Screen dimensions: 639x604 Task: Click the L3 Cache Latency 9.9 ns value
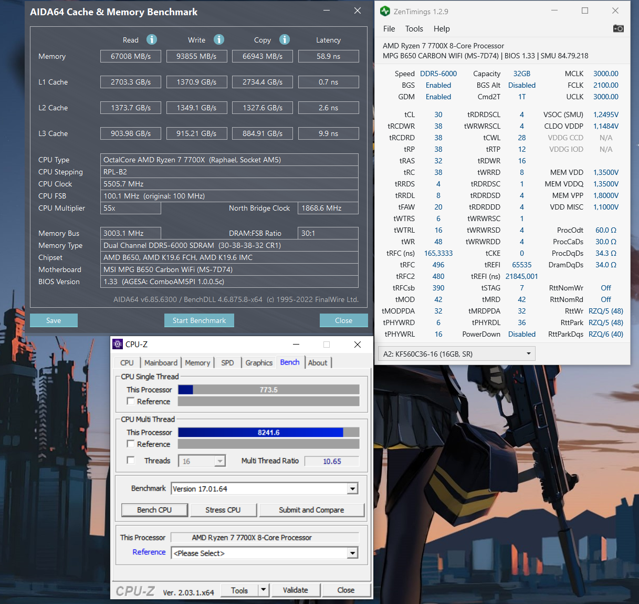pyautogui.click(x=329, y=133)
